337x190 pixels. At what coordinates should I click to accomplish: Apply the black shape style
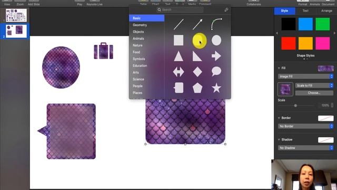point(289,24)
